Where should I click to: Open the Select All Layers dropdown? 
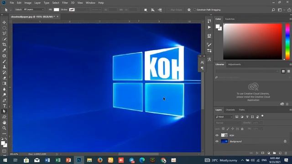coord(33,10)
